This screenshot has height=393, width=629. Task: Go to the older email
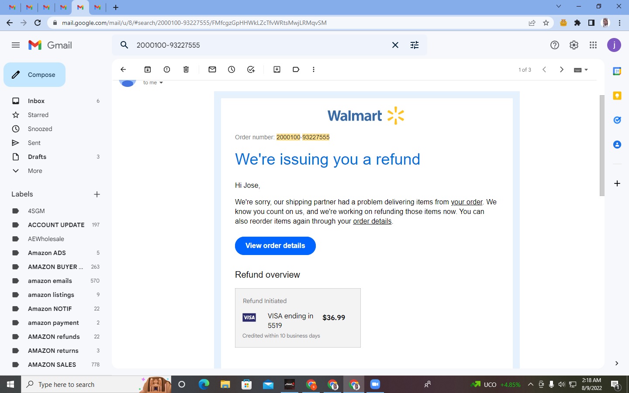point(562,69)
